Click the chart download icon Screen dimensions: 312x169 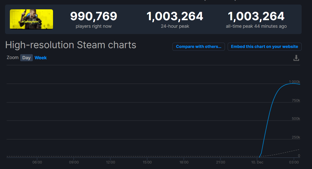[x=296, y=58]
